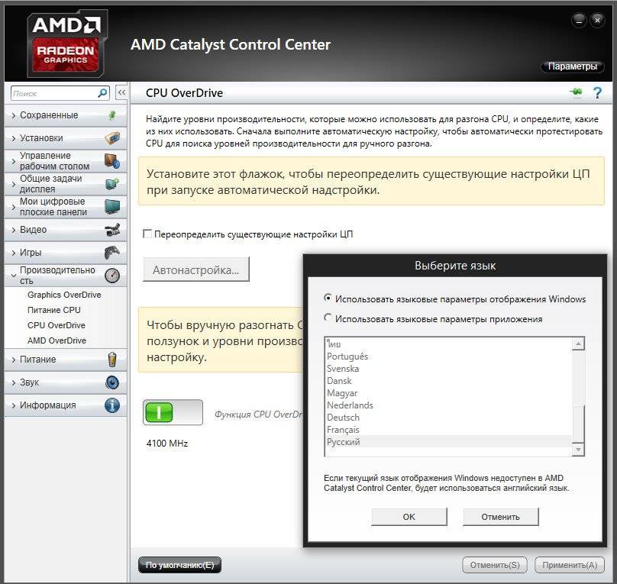Expand the Информация section
617x584 pixels.
tap(66, 405)
